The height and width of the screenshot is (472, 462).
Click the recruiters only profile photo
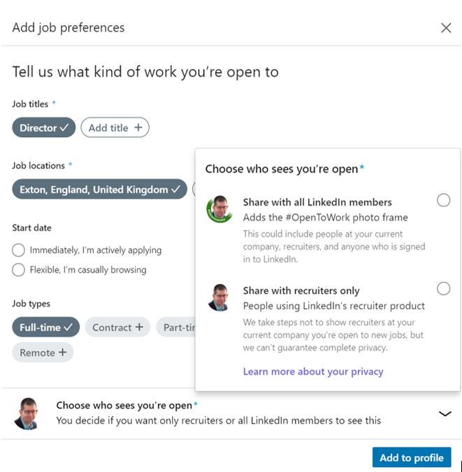(219, 297)
